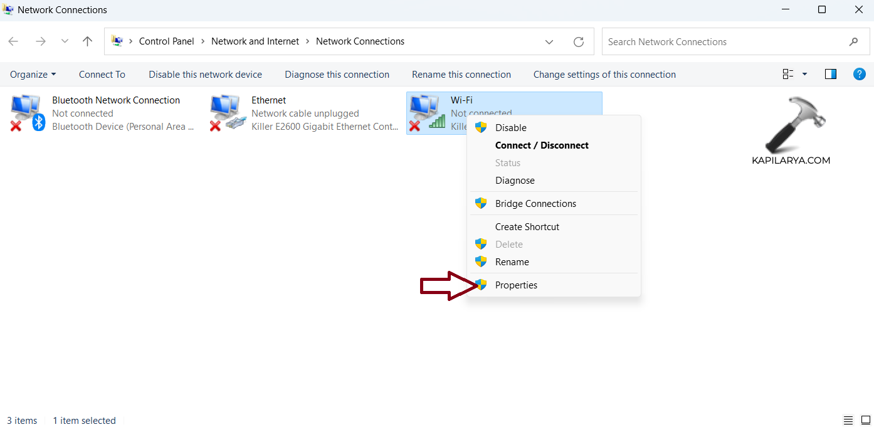Click Diagnose this connection in toolbar
874x427 pixels.
pos(337,75)
